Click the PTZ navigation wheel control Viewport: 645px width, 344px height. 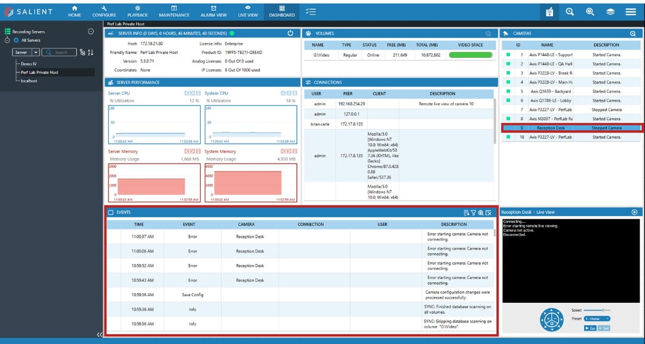pyautogui.click(x=551, y=318)
